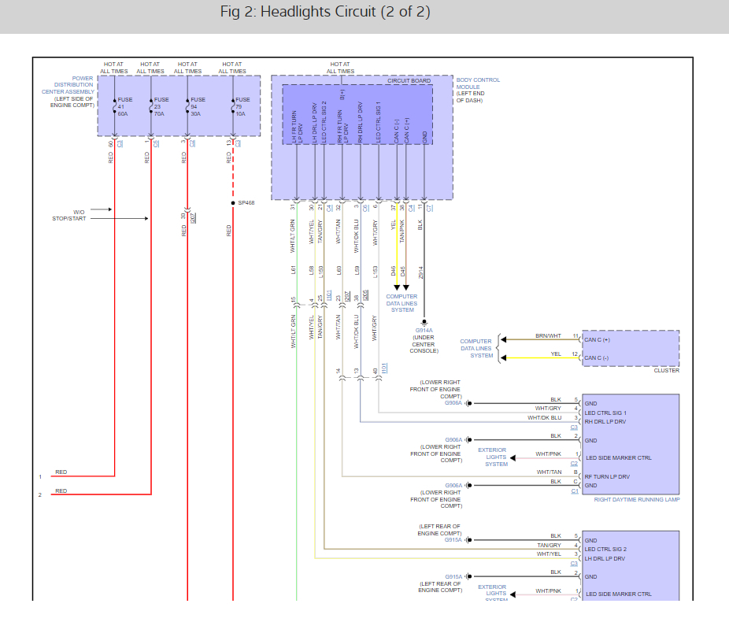729x622 pixels.
Task: Click the Fuse 94 30A symbol
Action: point(187,106)
